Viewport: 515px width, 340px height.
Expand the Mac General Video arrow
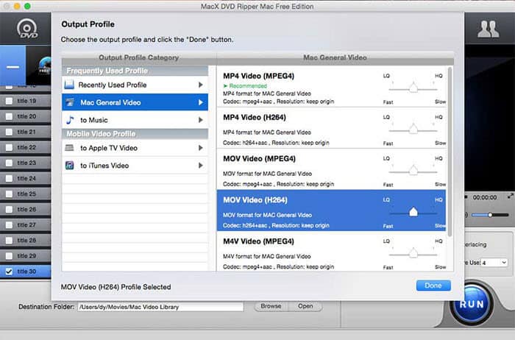tap(200, 102)
